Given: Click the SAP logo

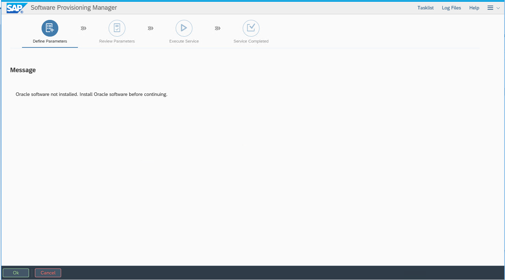Looking at the screenshot, I should coord(16,8).
